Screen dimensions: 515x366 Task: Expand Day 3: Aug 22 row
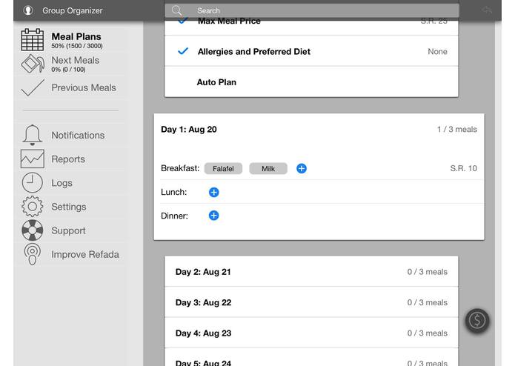tap(311, 302)
